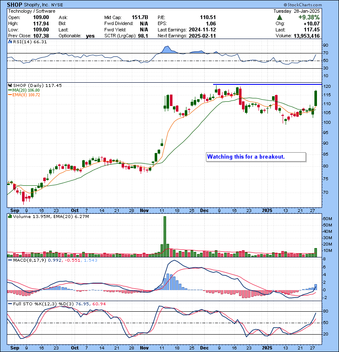The height and width of the screenshot is (352, 339).
Task: Select the SHOP ticker symbol in header
Action: point(14,5)
